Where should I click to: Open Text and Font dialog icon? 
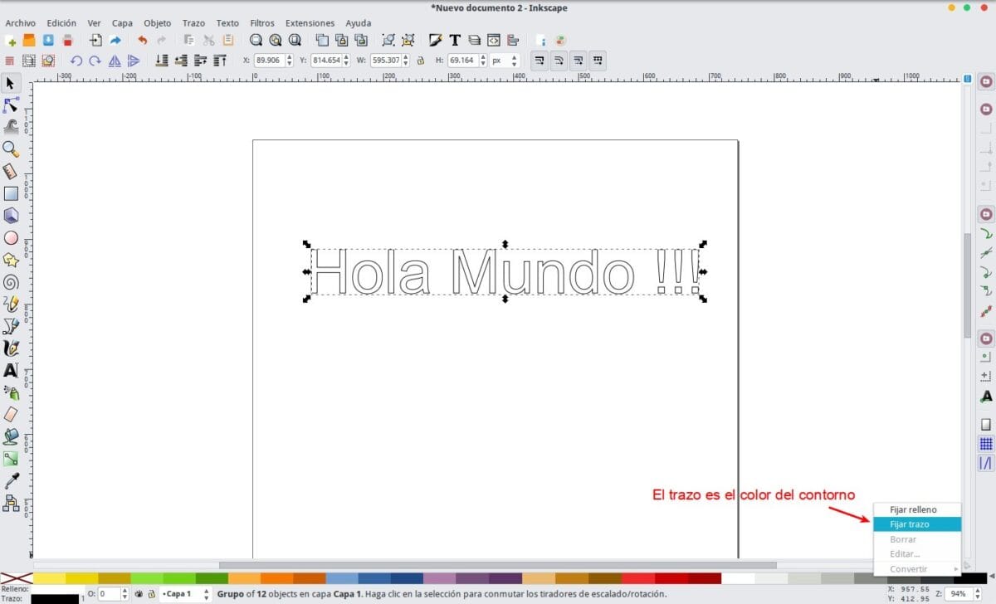pos(455,40)
